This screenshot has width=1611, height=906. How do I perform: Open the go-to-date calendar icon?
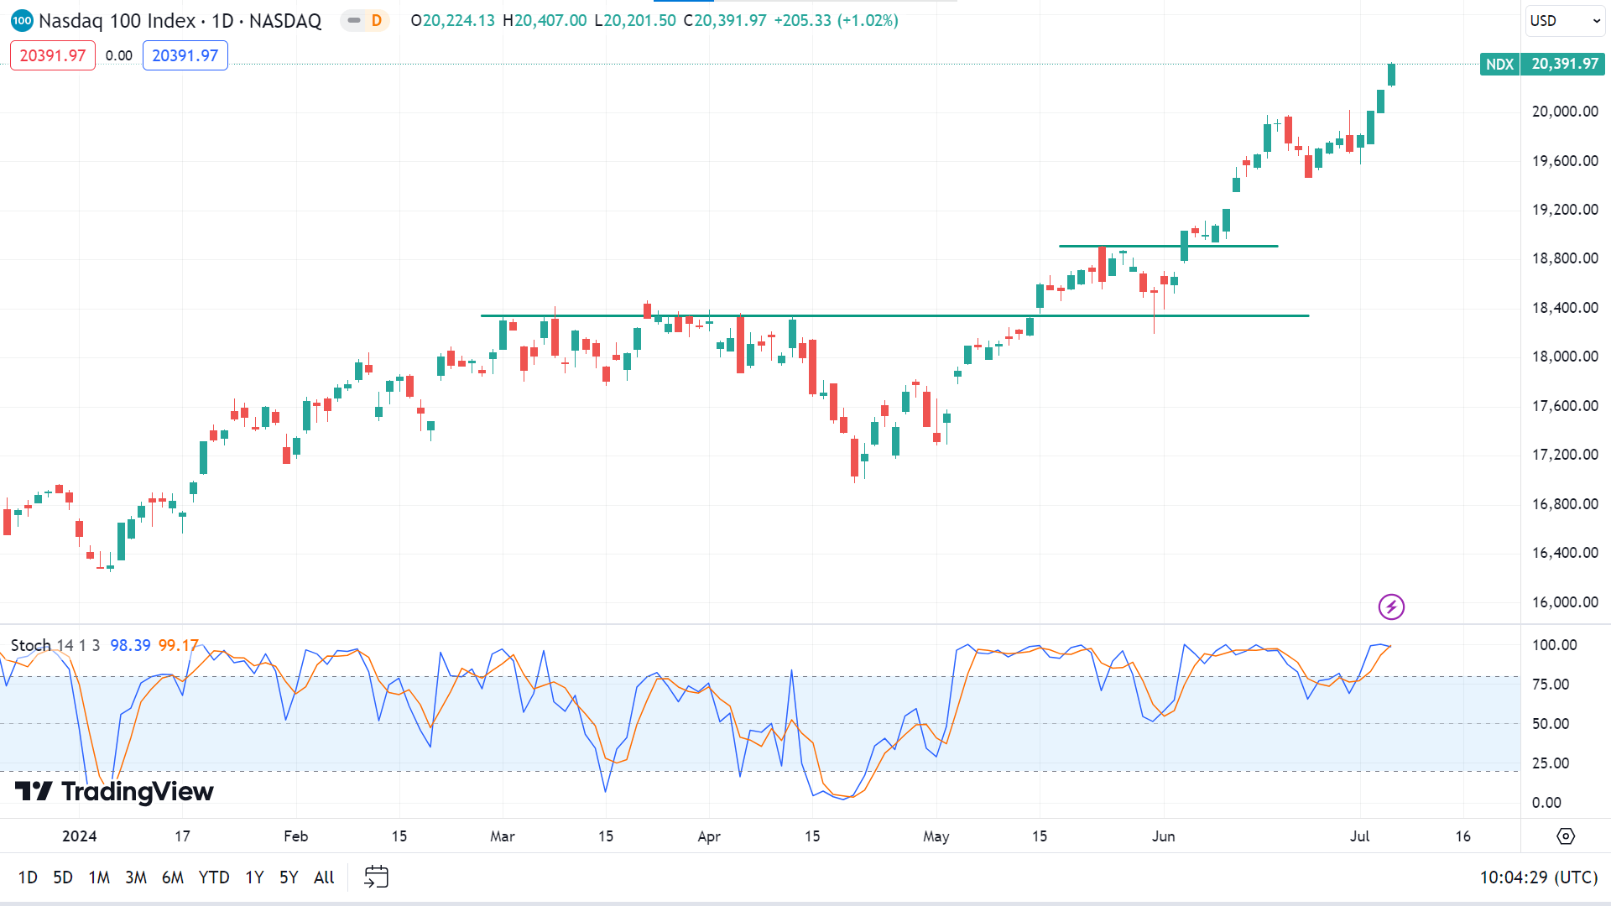[376, 877]
